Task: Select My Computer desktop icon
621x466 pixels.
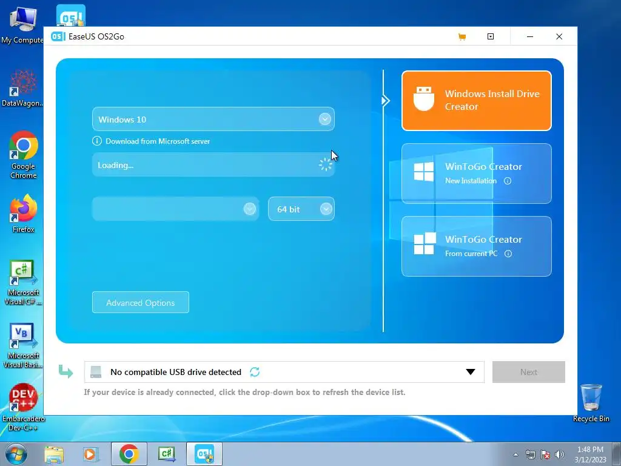Action: coord(22,25)
